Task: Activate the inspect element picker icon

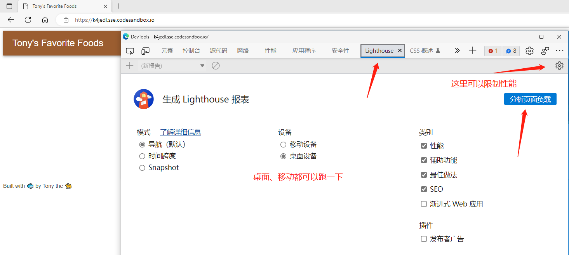Action: pos(130,51)
